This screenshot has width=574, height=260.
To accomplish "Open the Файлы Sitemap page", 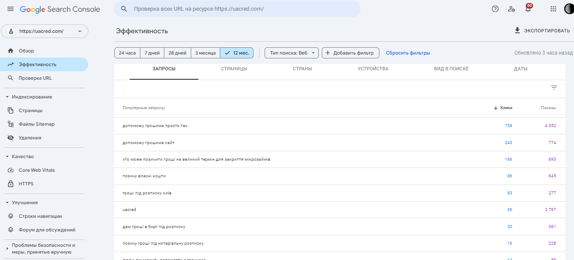I will tap(44, 124).
